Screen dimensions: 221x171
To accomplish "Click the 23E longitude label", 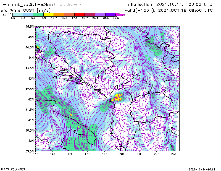I will [x=174, y=154].
